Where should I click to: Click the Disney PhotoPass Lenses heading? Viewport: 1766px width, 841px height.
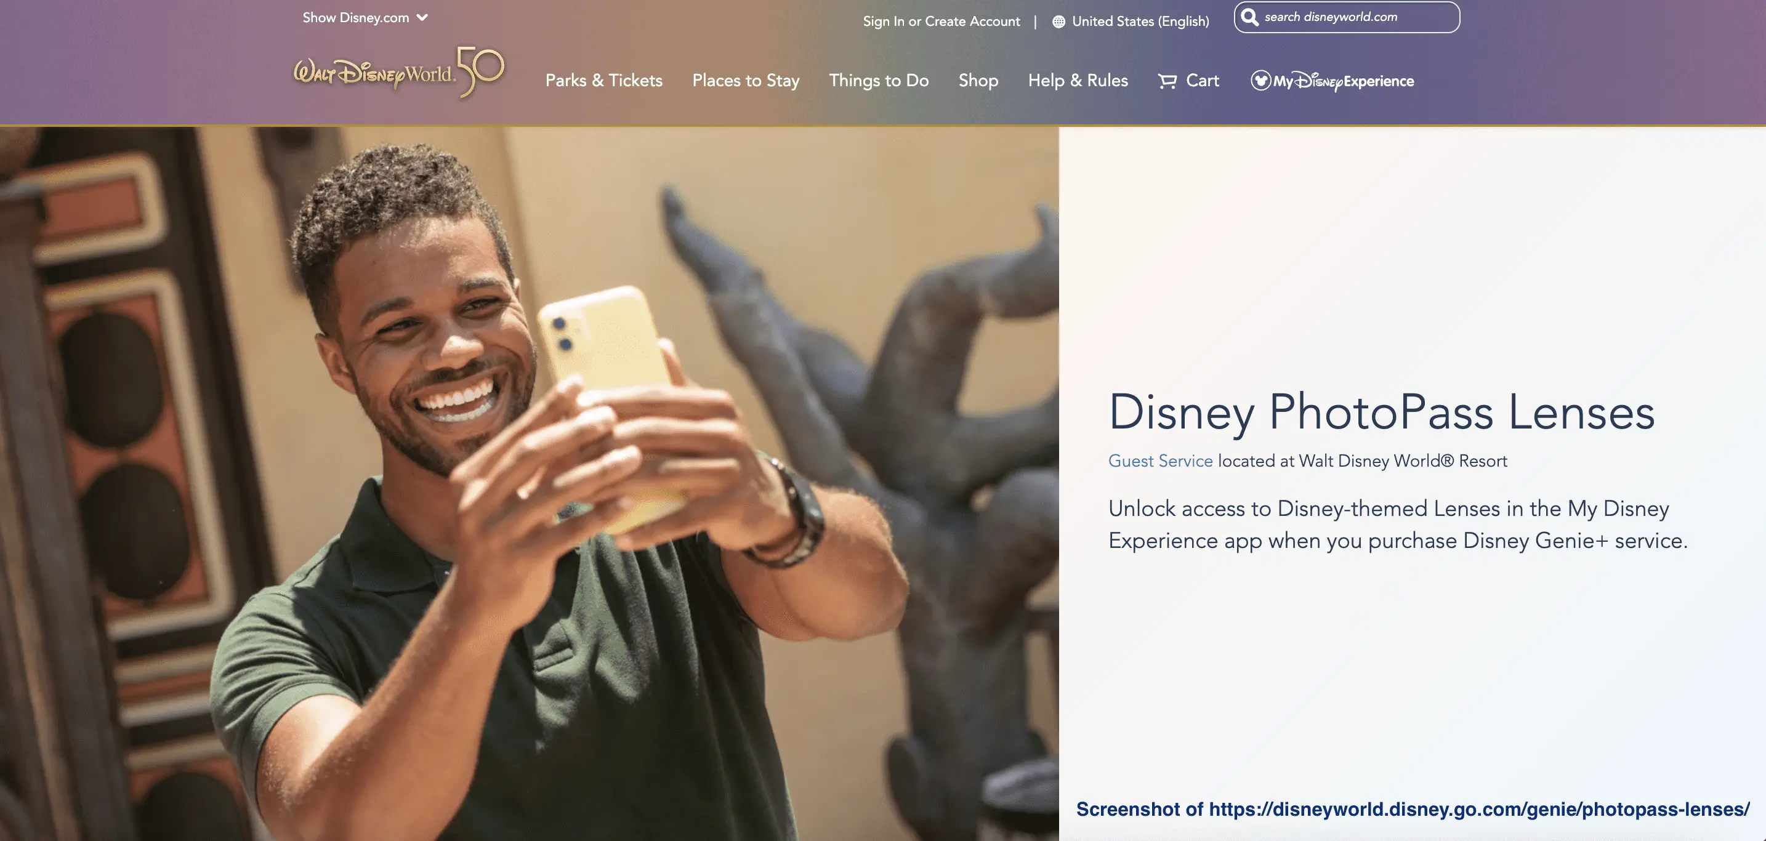(1381, 412)
